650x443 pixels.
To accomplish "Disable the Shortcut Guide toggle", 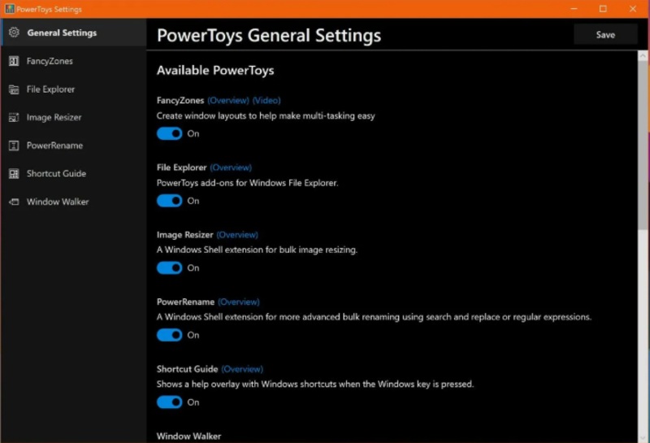I will tap(169, 402).
